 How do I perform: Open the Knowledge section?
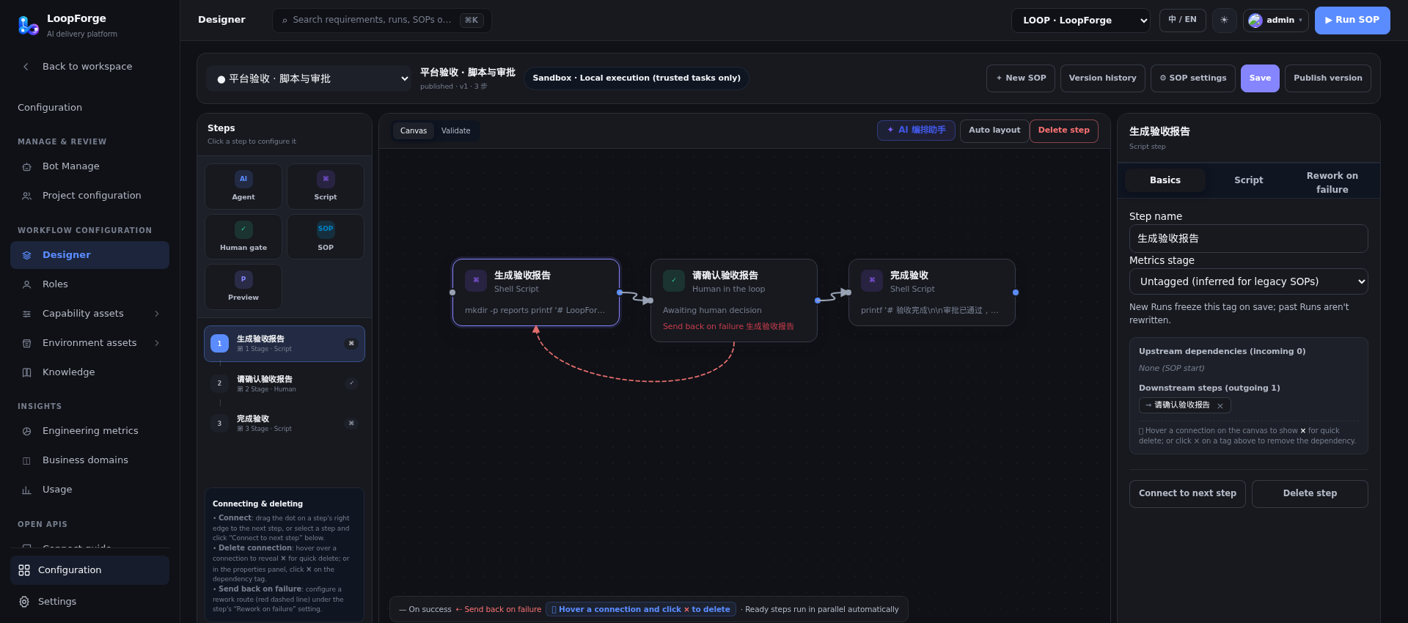(x=89, y=372)
